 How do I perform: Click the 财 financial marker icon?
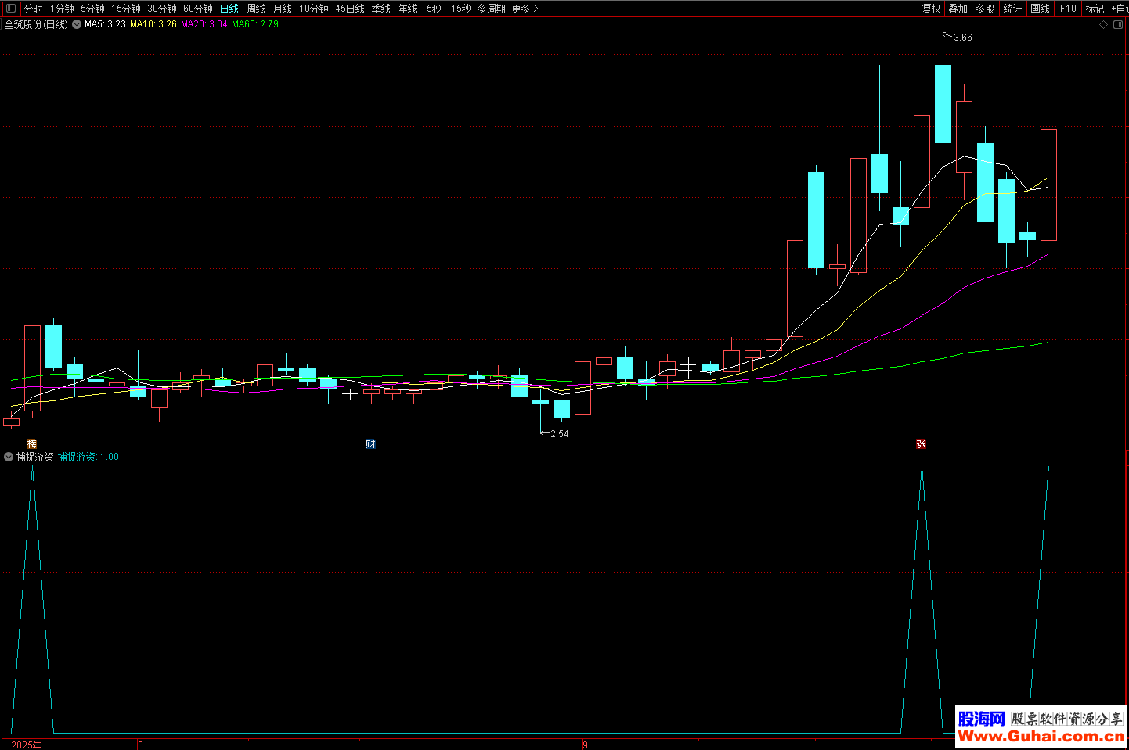371,443
